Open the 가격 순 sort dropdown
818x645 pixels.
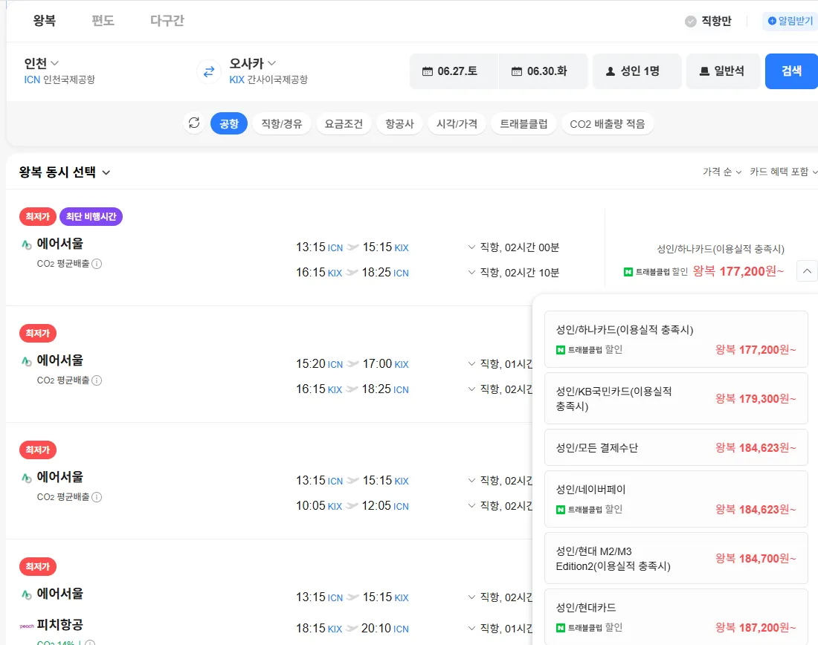click(x=721, y=172)
